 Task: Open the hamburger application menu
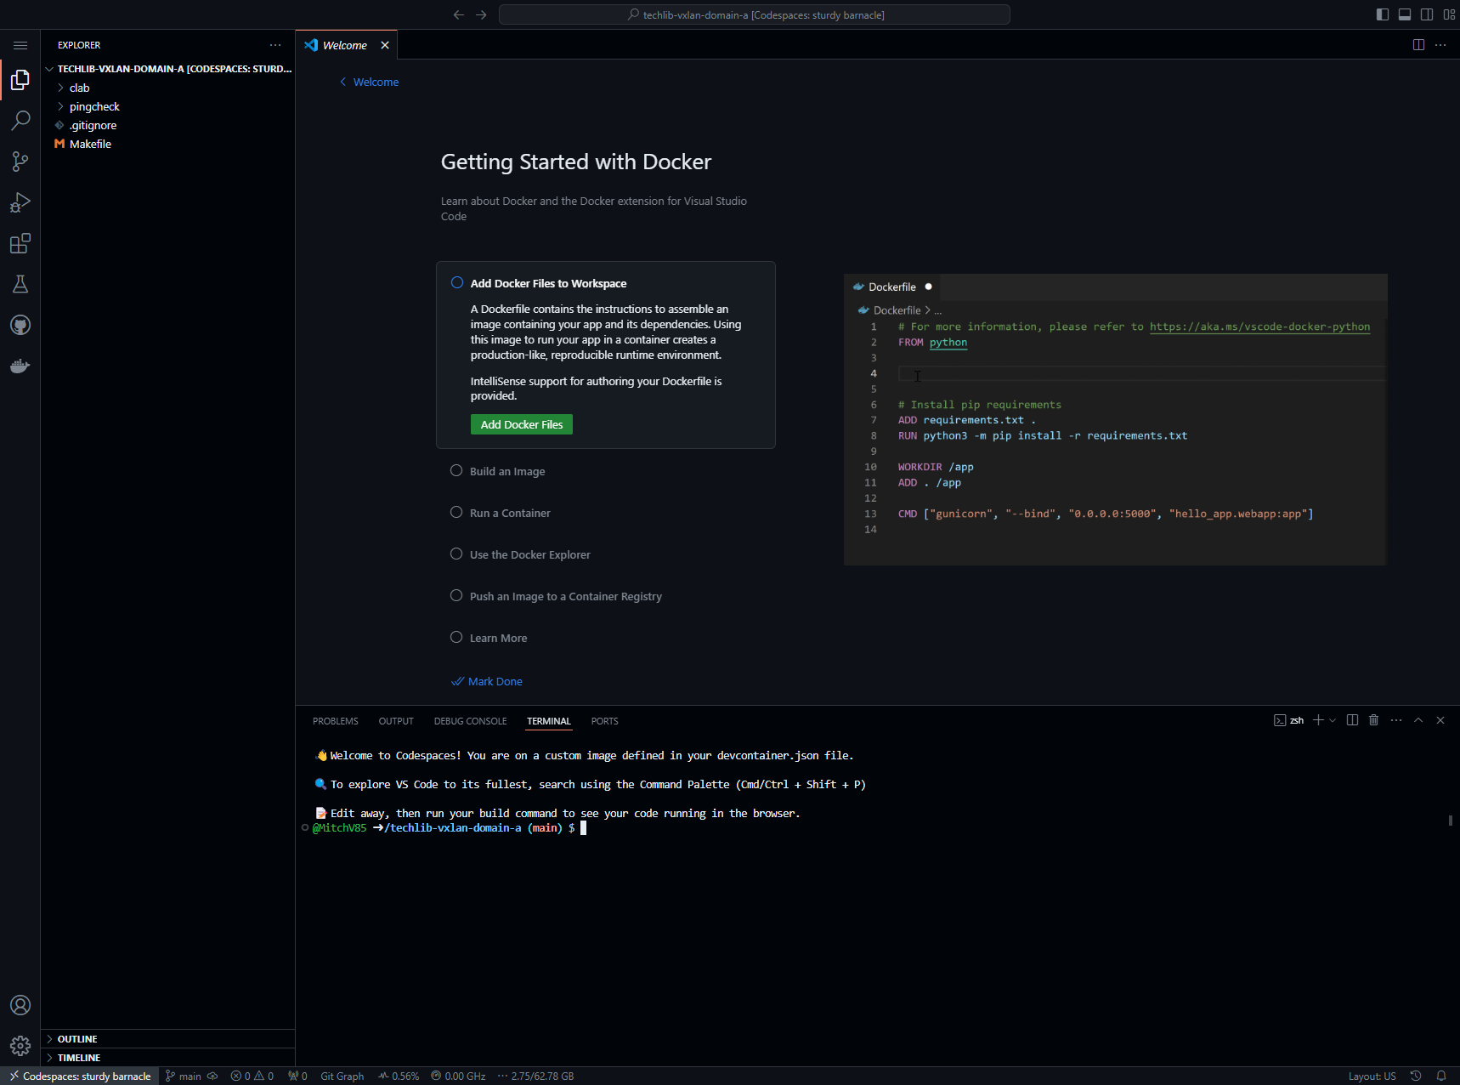(x=20, y=45)
